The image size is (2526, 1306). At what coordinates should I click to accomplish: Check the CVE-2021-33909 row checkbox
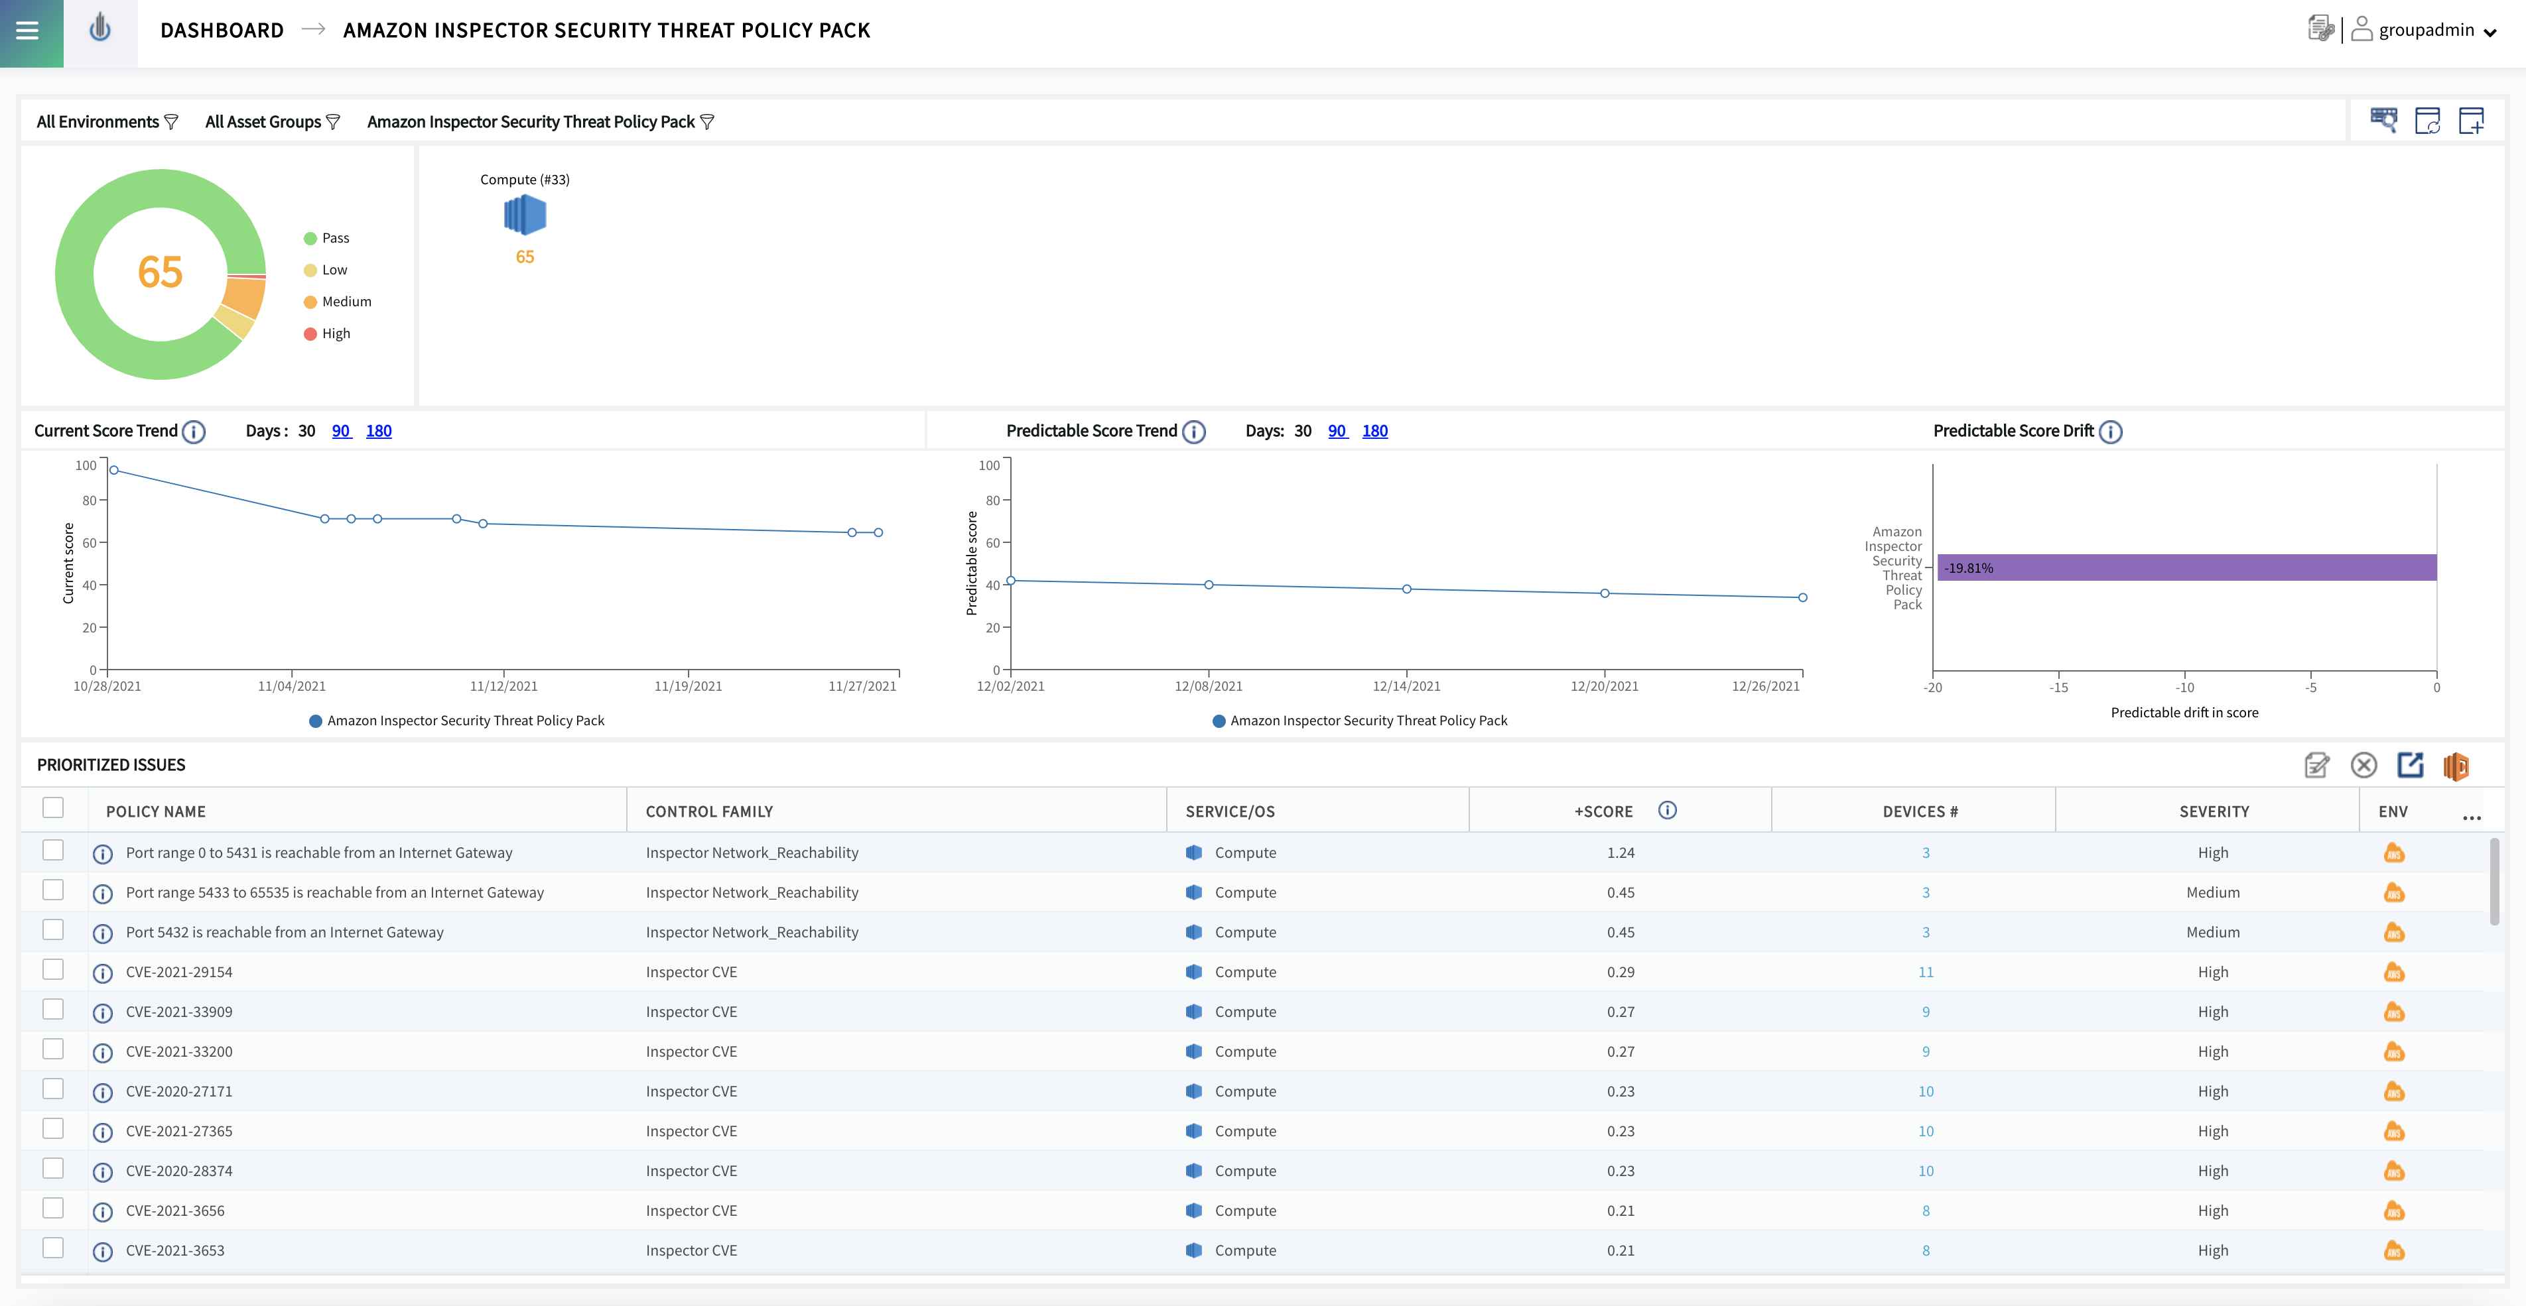pyautogui.click(x=53, y=1008)
